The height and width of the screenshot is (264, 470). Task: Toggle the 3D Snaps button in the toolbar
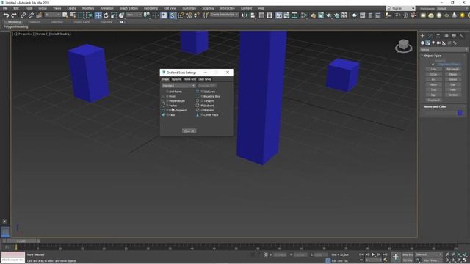[173, 15]
